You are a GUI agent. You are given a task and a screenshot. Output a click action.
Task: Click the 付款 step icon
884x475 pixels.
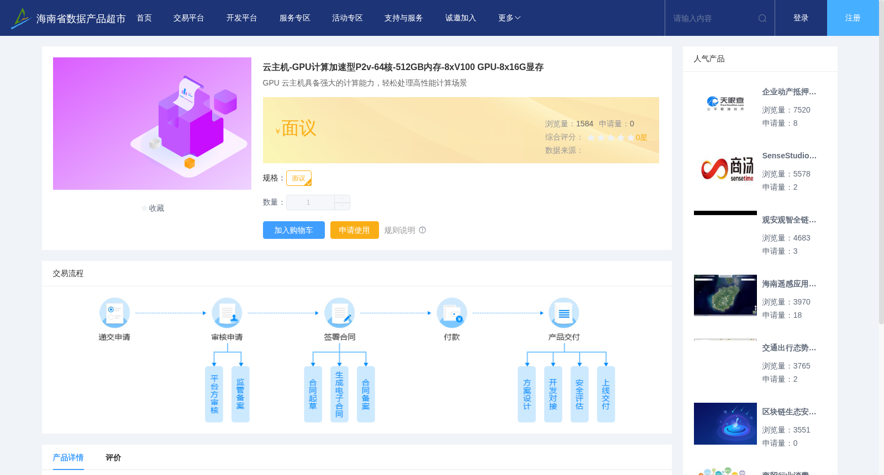coord(452,313)
